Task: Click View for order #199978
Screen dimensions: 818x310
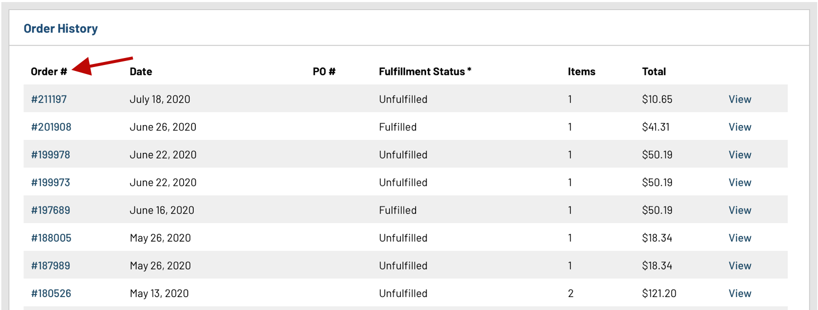Action: click(740, 154)
